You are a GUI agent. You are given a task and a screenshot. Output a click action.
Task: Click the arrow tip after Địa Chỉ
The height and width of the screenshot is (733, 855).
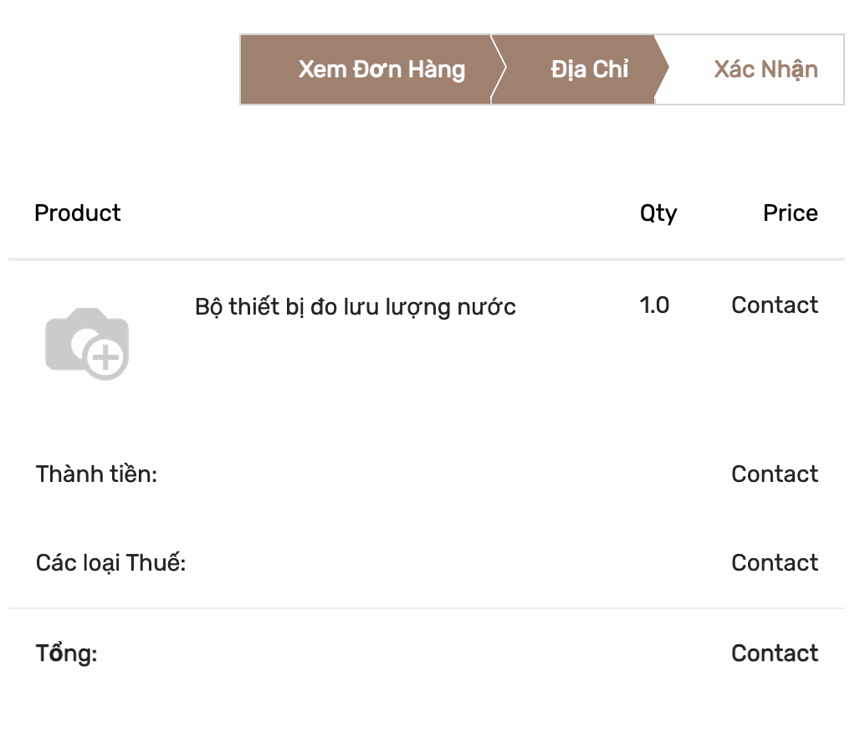tap(662, 69)
